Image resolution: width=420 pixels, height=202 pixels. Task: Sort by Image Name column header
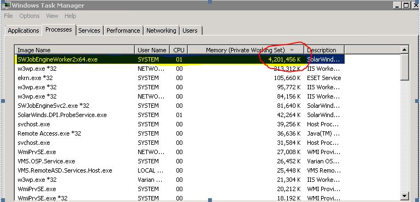(x=75, y=50)
